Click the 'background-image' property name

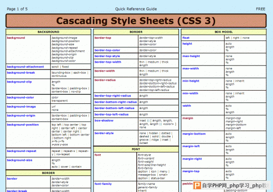tap(21, 107)
